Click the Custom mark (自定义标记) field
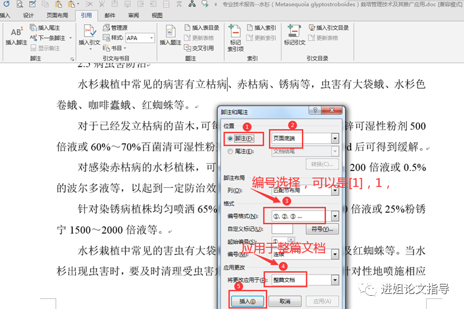464x309 pixels. tap(282, 229)
